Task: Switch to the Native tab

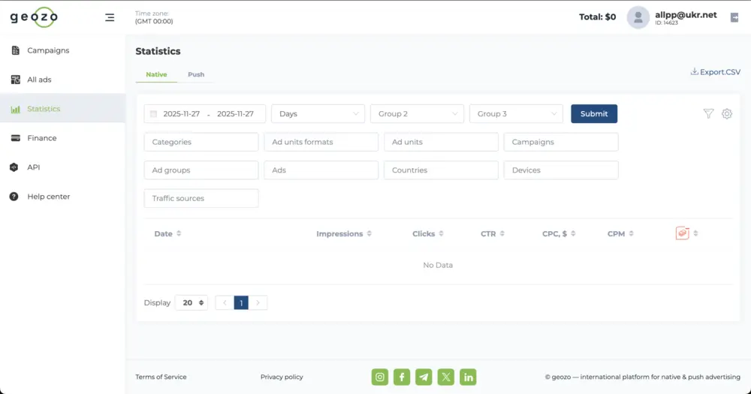Action: [x=157, y=75]
